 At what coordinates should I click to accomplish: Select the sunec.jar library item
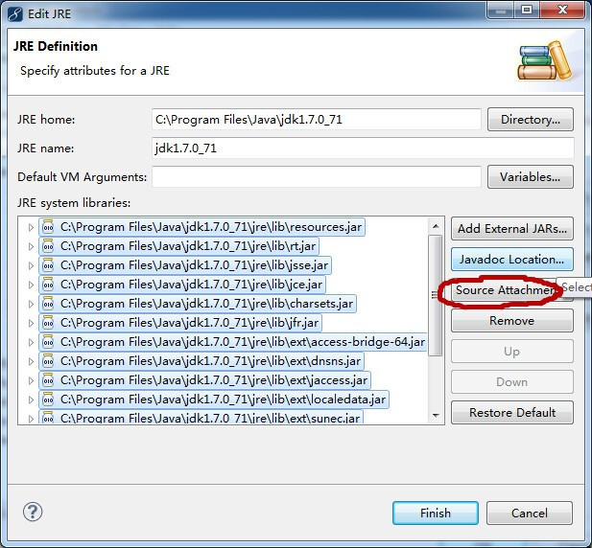click(211, 418)
